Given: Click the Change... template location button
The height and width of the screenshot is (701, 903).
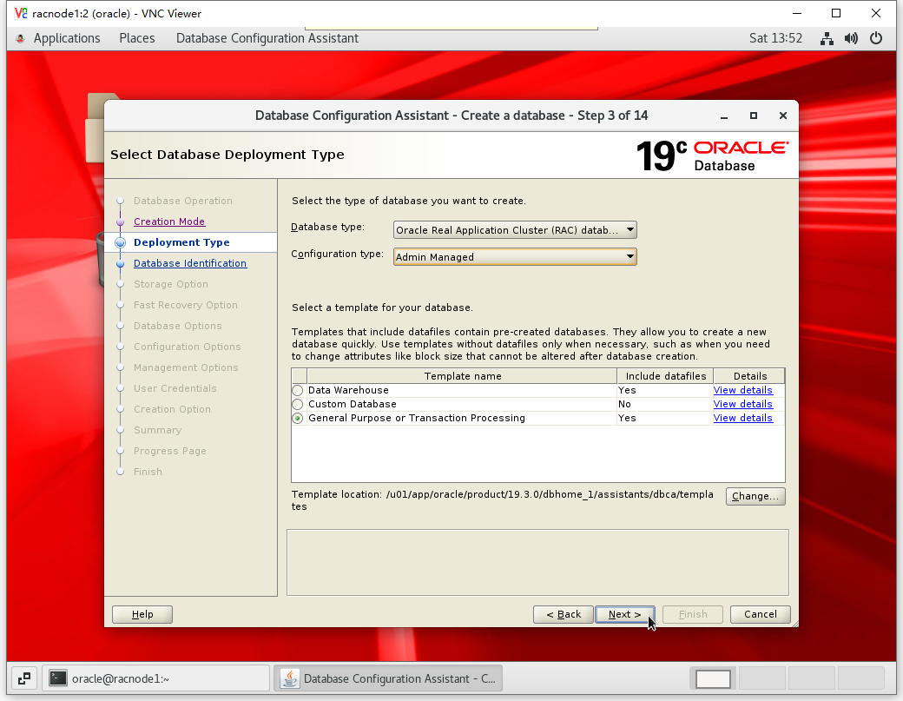Looking at the screenshot, I should tap(755, 496).
